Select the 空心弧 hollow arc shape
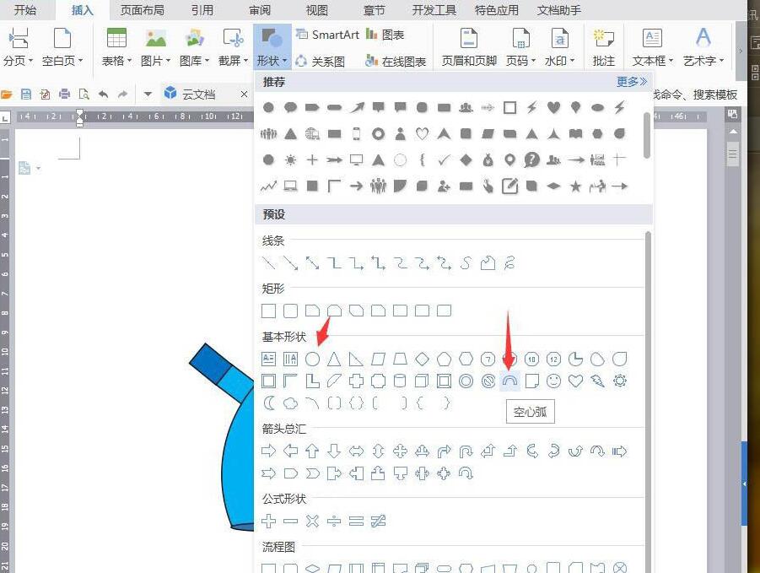The width and height of the screenshot is (760, 573). point(509,381)
